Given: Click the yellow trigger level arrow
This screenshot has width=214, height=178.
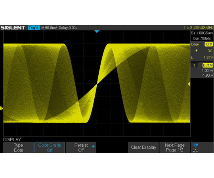Looking at the screenshot, I should coord(189,84).
